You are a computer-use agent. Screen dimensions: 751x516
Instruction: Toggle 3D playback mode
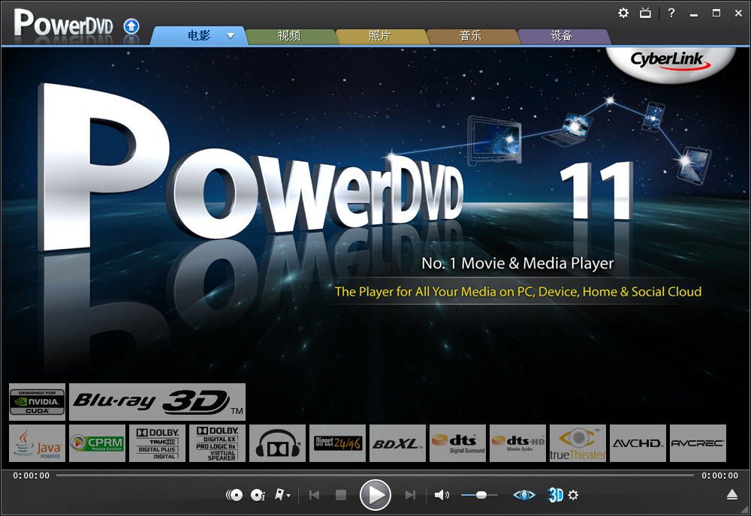click(556, 495)
